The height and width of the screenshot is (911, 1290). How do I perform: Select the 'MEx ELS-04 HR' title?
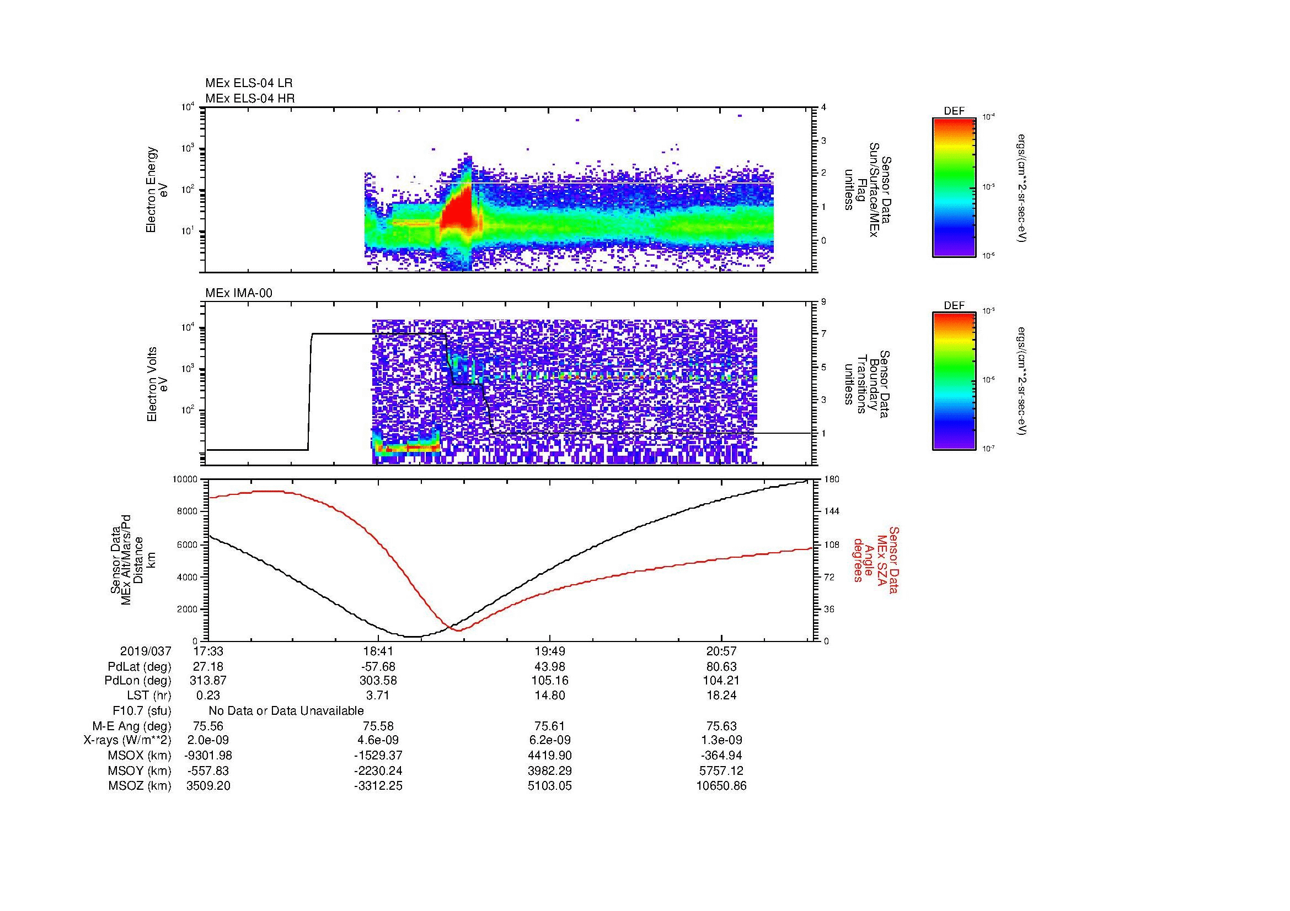click(x=250, y=98)
